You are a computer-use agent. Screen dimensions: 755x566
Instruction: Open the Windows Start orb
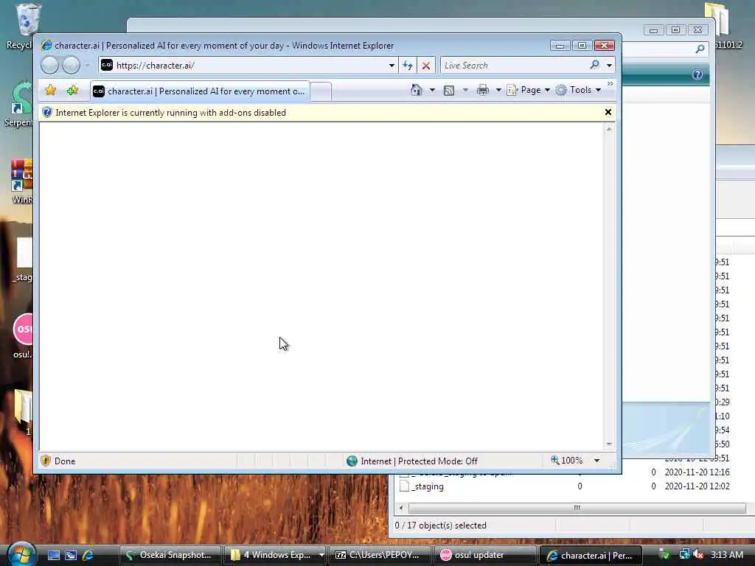pyautogui.click(x=20, y=554)
